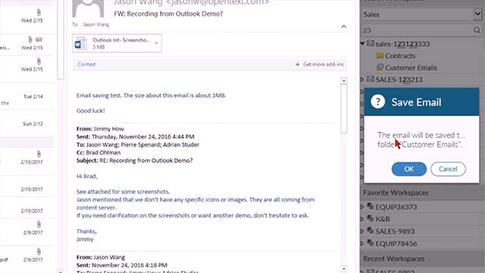The width and height of the screenshot is (485, 273).
Task: Select the first Wed 2/15 message
Action: click(x=27, y=17)
